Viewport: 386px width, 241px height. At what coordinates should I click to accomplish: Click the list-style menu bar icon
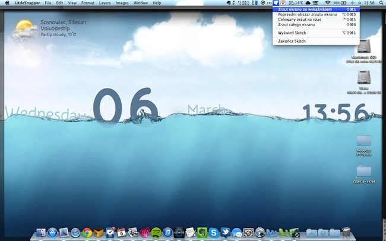315,3
